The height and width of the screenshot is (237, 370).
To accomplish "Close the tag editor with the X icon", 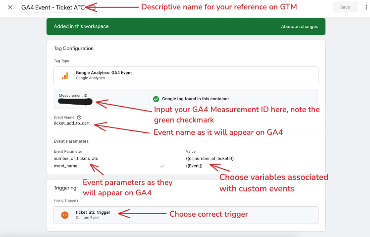I will (10, 7).
